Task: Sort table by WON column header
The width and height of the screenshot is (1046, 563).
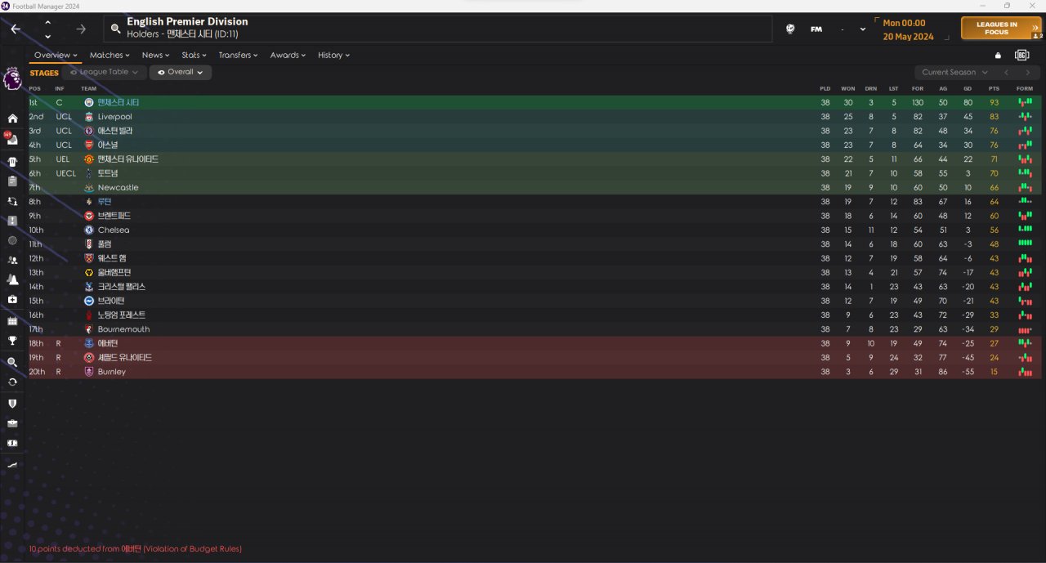Action: pos(848,88)
